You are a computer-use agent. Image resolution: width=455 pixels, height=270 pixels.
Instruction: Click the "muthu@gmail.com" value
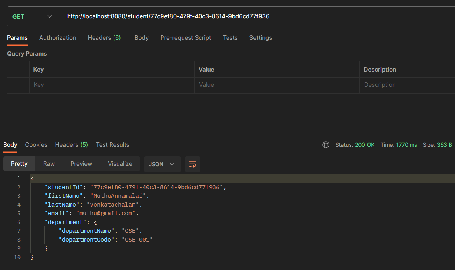pos(105,214)
